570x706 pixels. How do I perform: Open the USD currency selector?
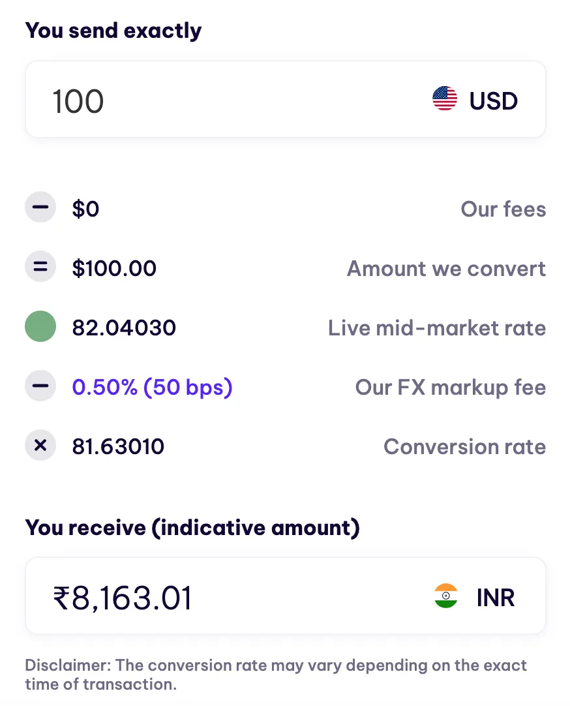475,100
